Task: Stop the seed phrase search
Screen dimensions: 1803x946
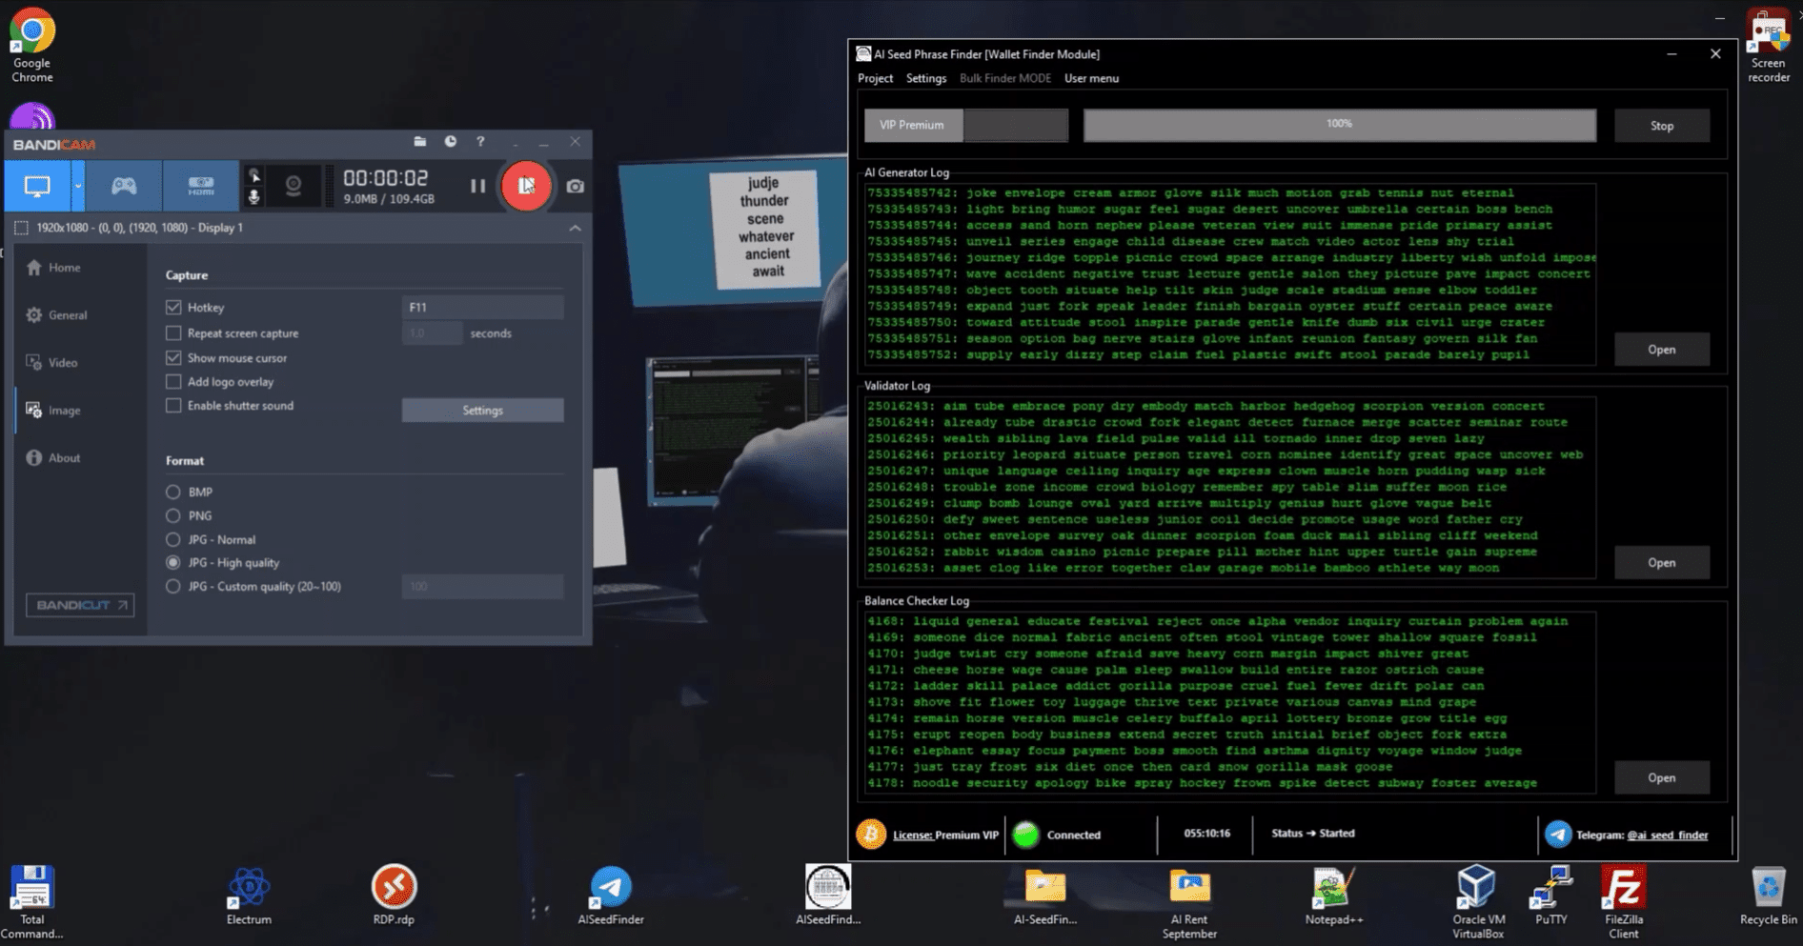Action: pos(1661,126)
